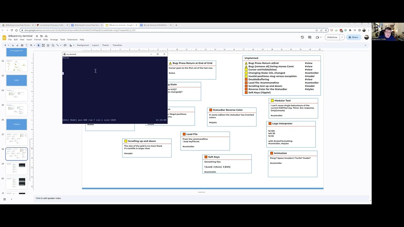Check the cloud document status icon
404x227 pixels.
(x=46, y=36)
